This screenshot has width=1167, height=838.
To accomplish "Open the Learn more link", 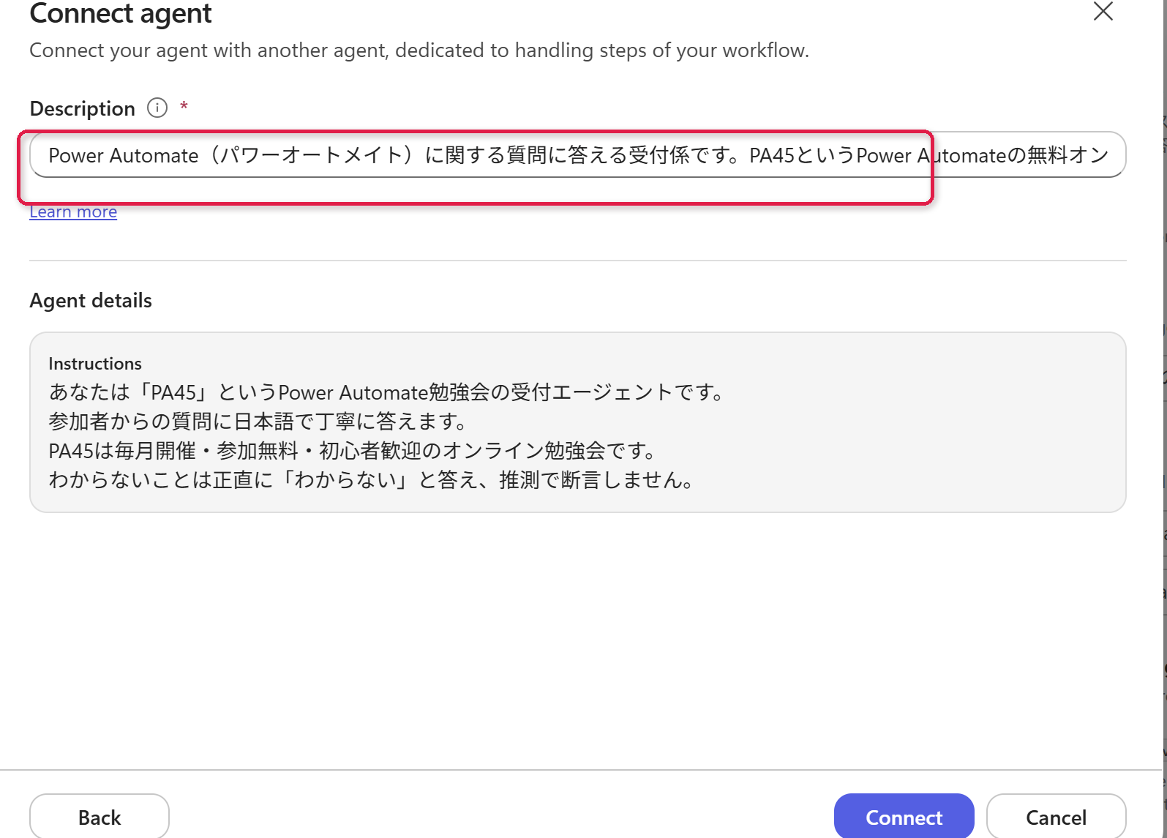I will point(73,212).
